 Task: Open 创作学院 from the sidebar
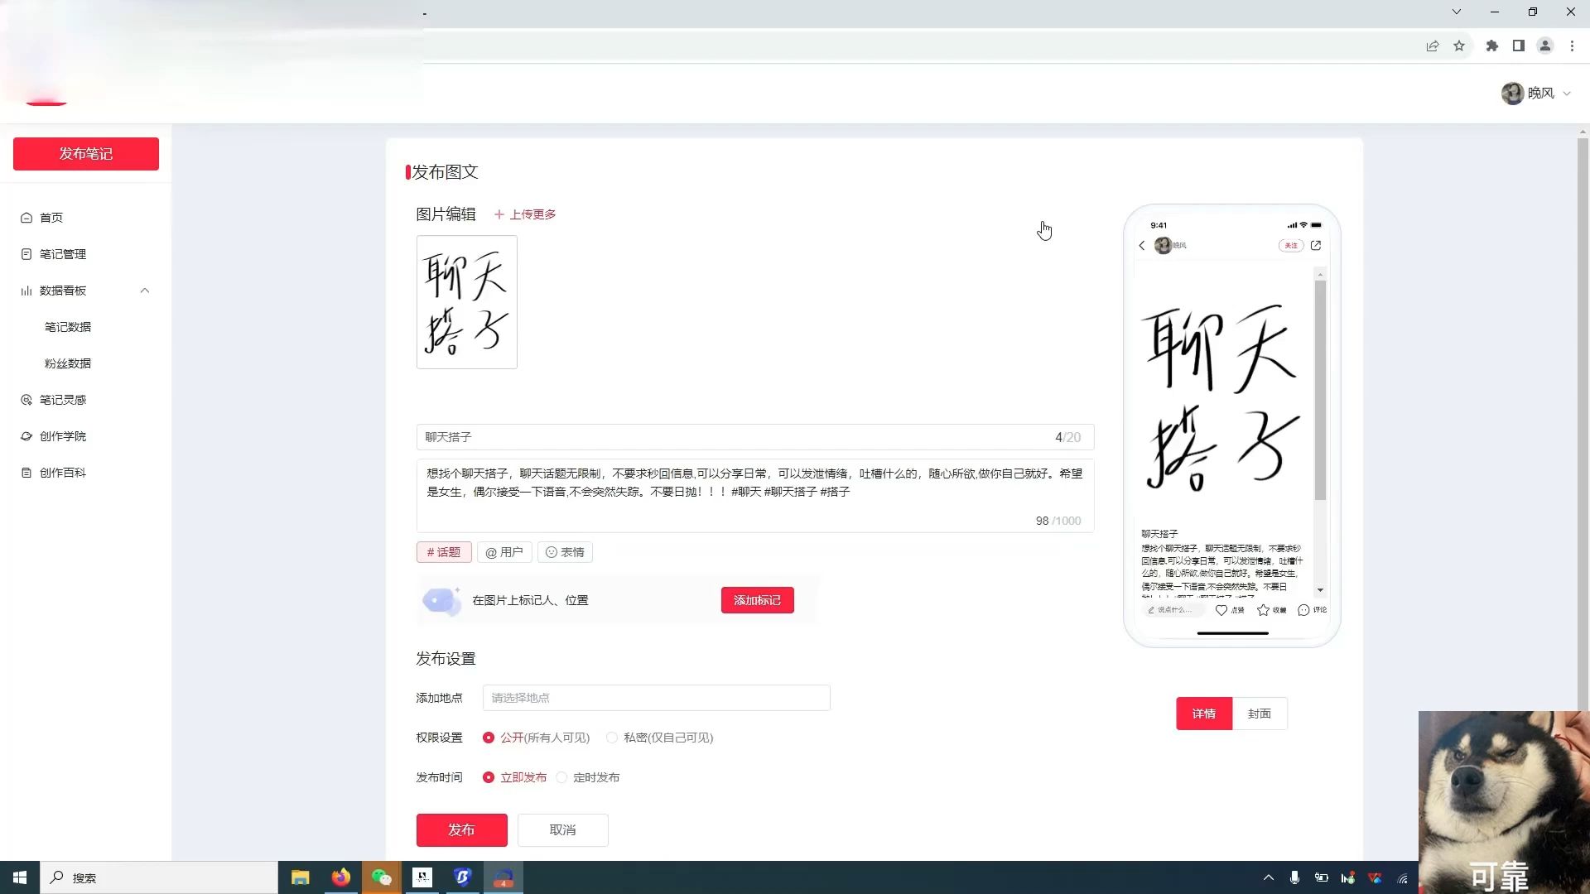tap(64, 435)
